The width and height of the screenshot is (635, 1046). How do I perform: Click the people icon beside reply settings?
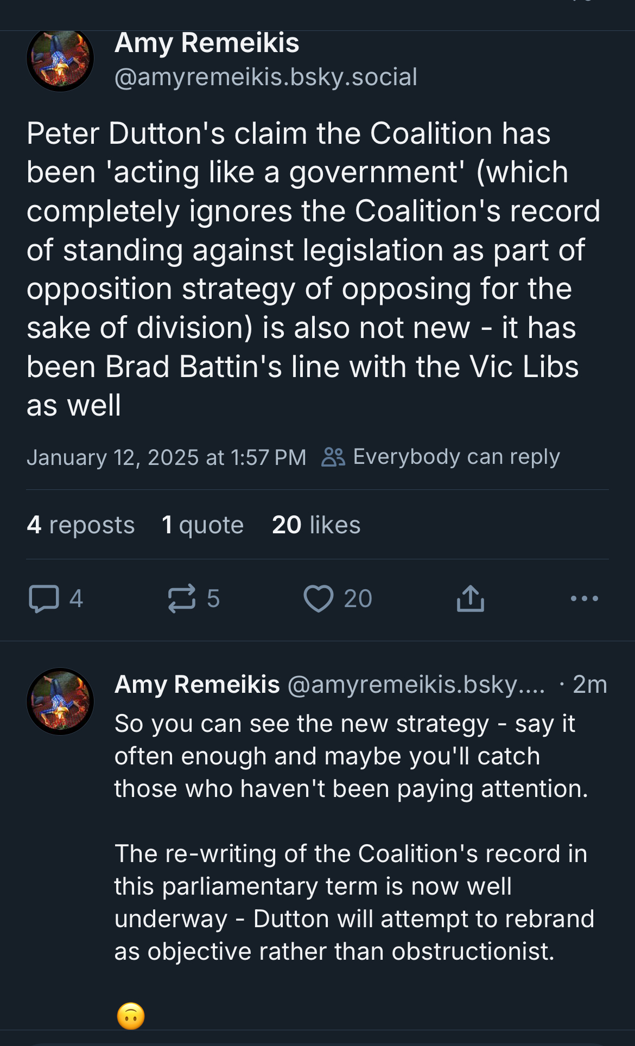[x=333, y=457]
